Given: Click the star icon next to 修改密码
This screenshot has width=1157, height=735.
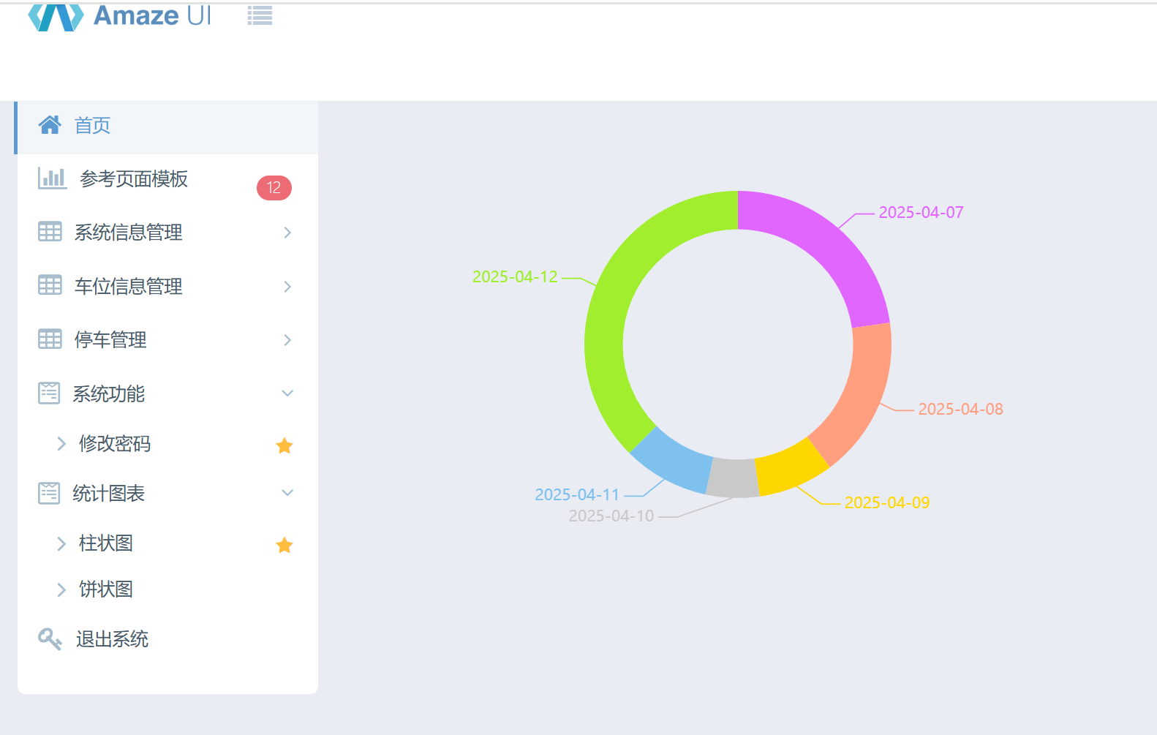Looking at the screenshot, I should 284,445.
